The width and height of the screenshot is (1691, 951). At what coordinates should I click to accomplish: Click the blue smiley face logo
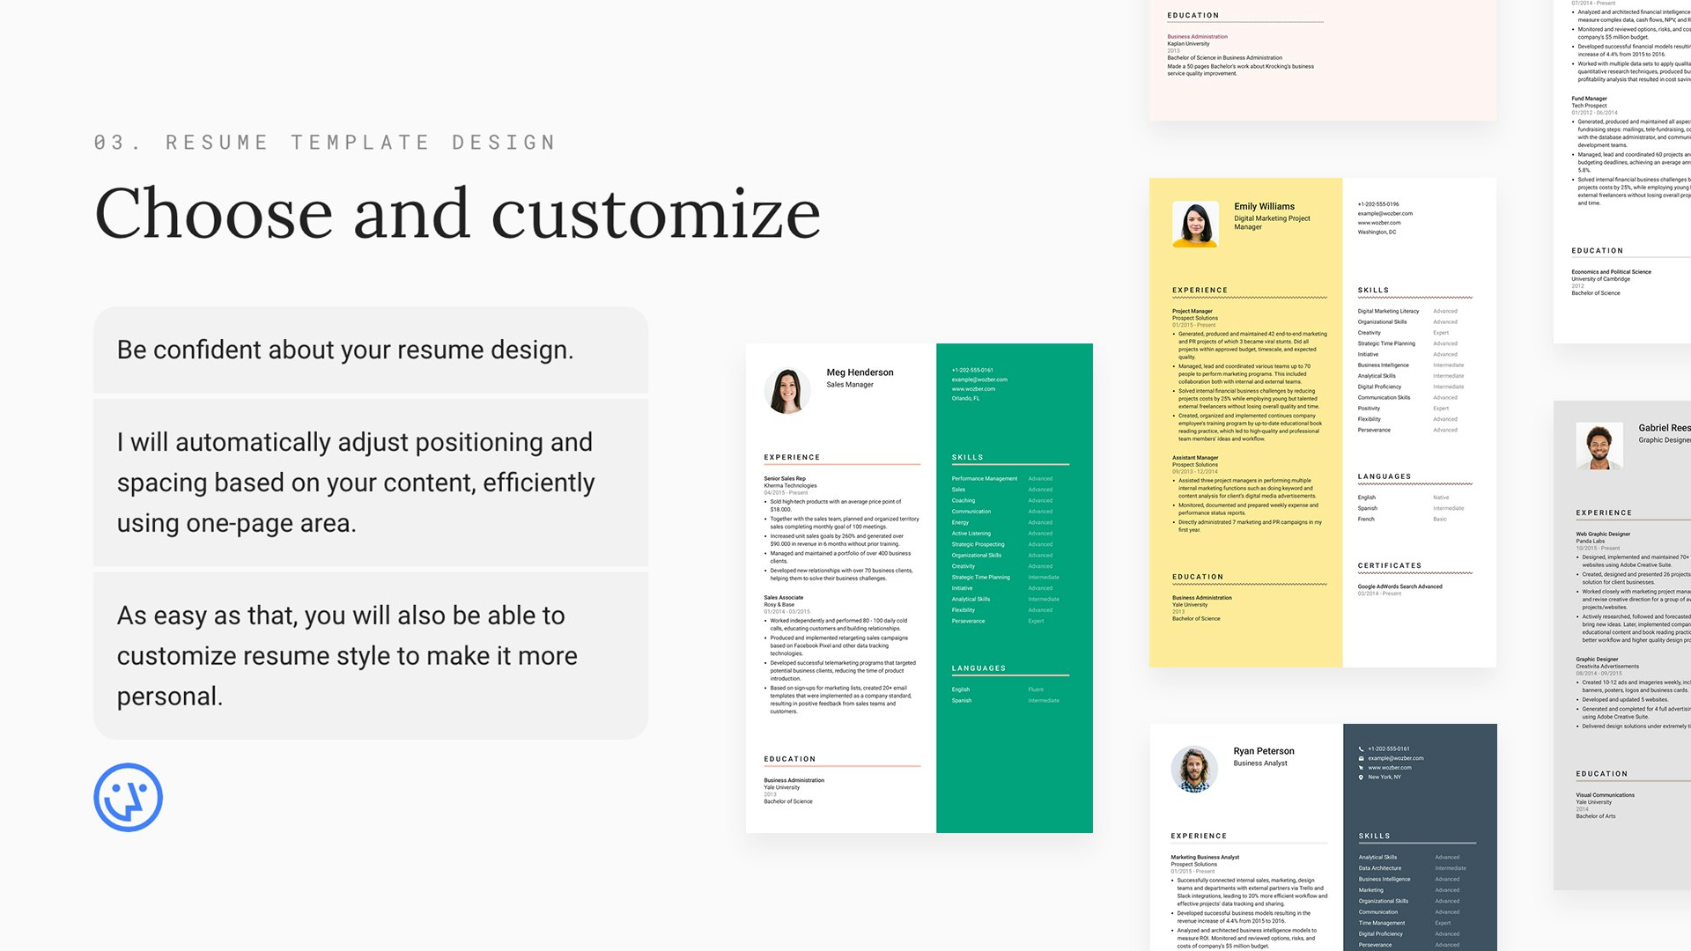[x=128, y=797]
